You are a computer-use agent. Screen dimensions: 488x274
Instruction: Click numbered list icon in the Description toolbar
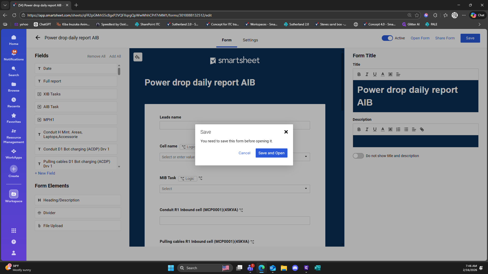(x=398, y=129)
